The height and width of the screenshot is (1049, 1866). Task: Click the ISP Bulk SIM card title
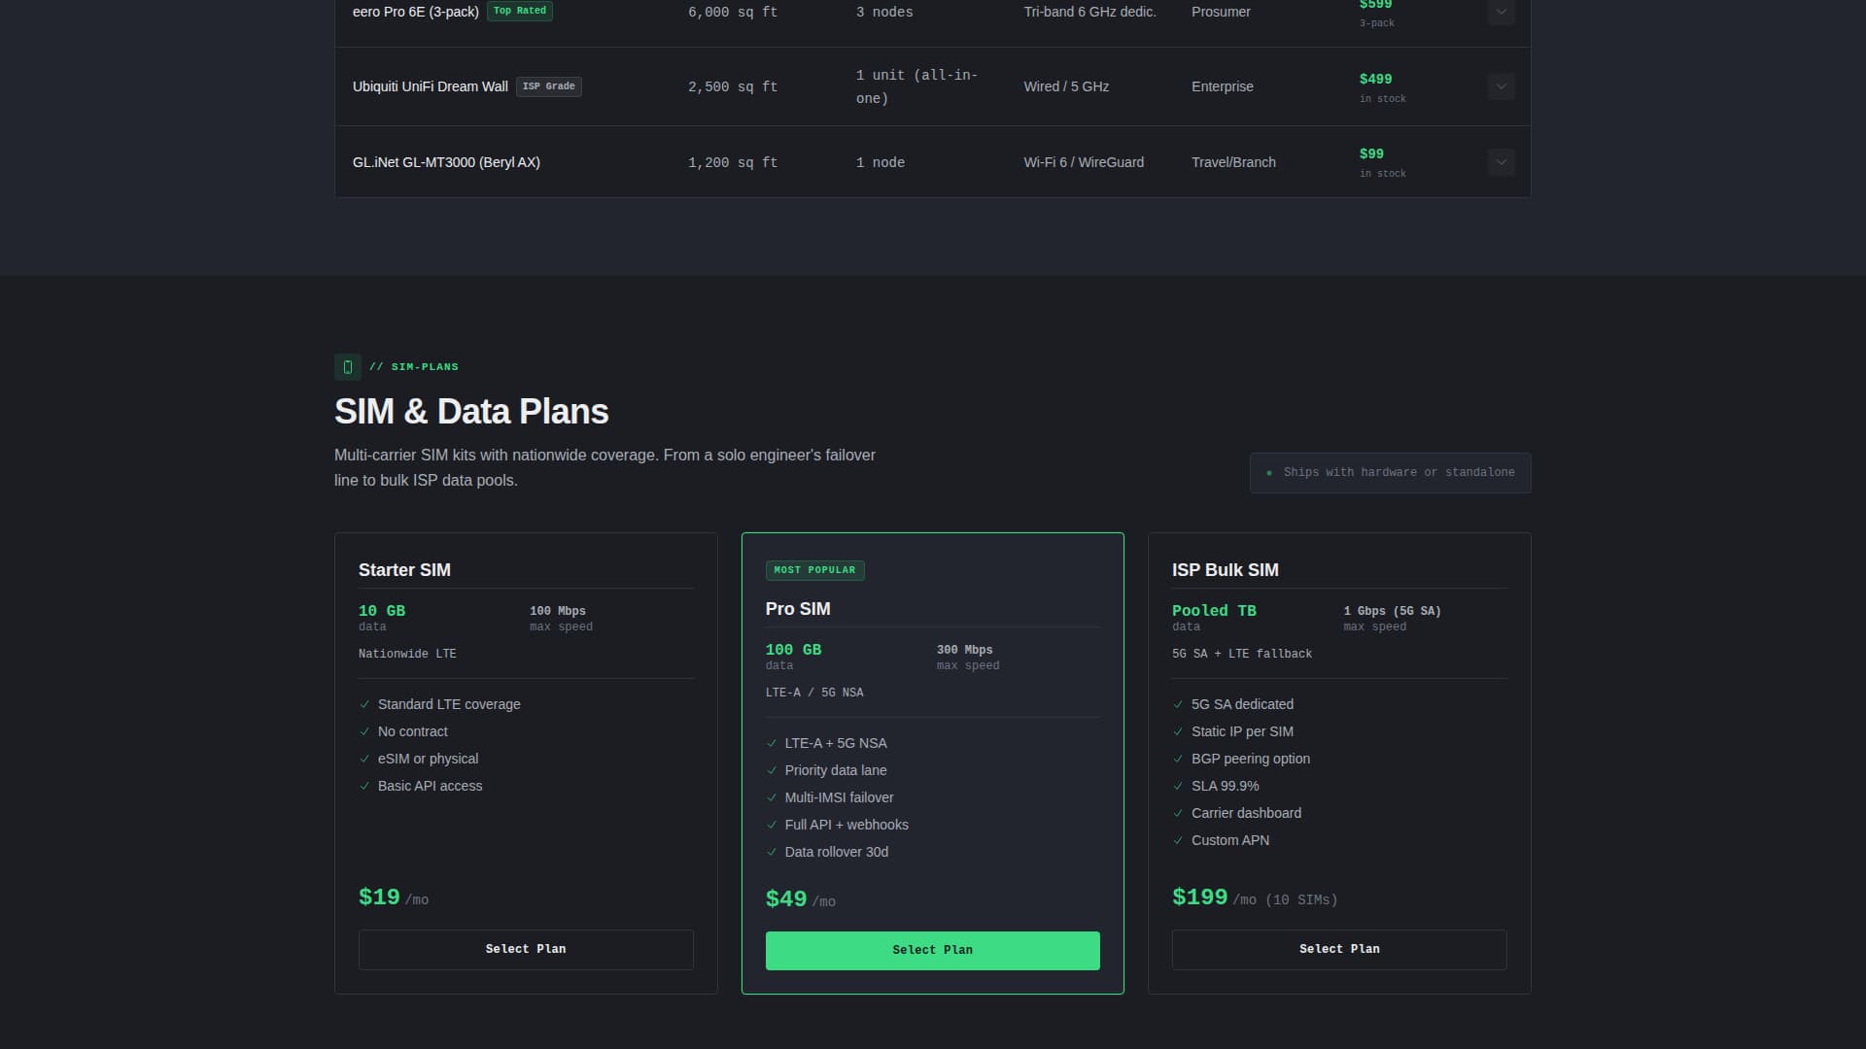pyautogui.click(x=1226, y=570)
